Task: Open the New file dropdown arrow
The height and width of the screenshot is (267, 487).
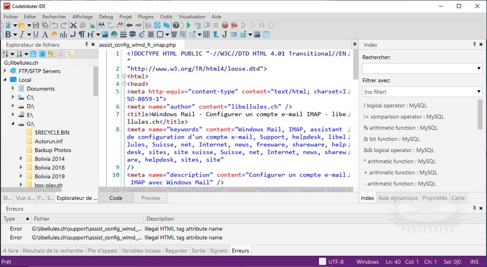Action: [15, 25]
